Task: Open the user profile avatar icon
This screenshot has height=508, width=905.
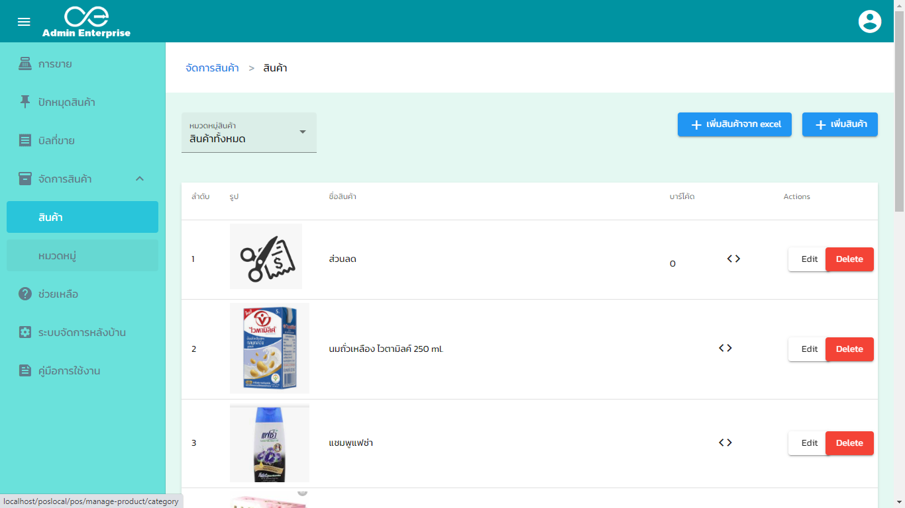Action: click(x=870, y=21)
